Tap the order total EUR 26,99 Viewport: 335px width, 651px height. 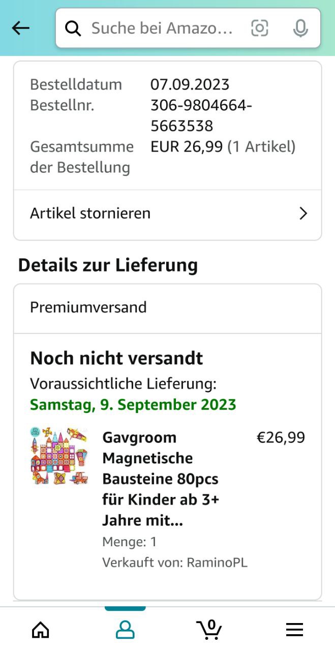187,147
